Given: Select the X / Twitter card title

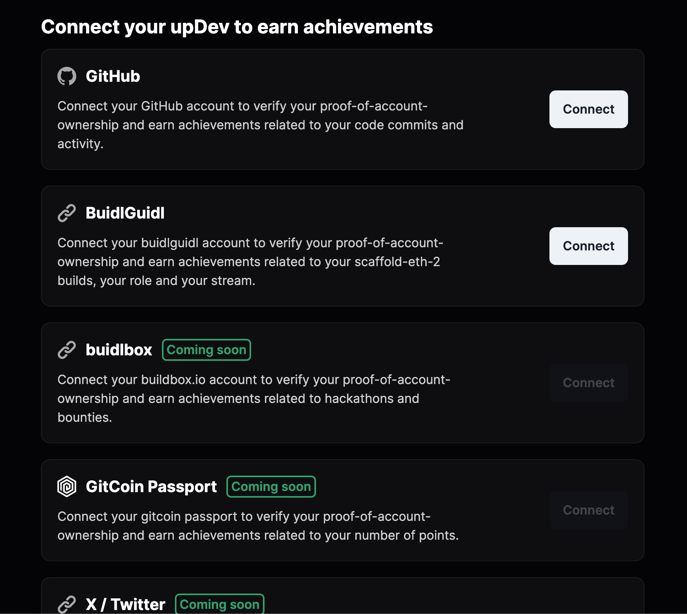Looking at the screenshot, I should [125, 605].
